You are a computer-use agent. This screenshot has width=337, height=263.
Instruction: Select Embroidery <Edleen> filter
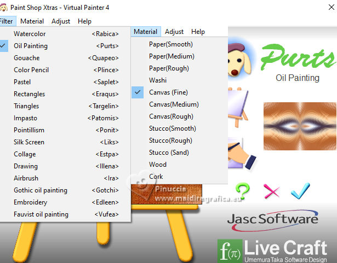coord(65,202)
